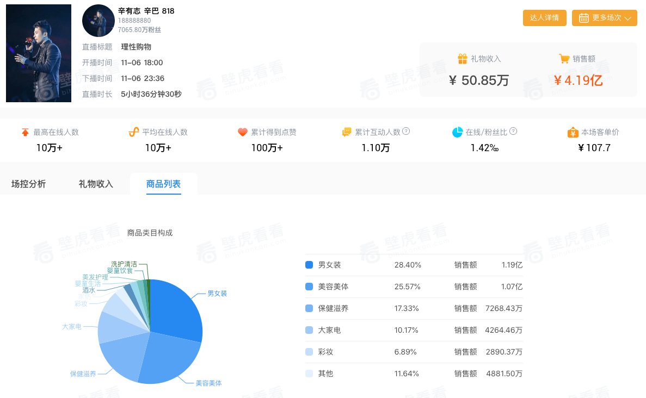This screenshot has width=646, height=398.
Task: Click the gift income gift-box icon
Action: [x=463, y=59]
